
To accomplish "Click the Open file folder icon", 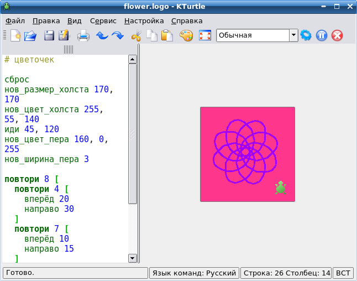I will (30, 35).
